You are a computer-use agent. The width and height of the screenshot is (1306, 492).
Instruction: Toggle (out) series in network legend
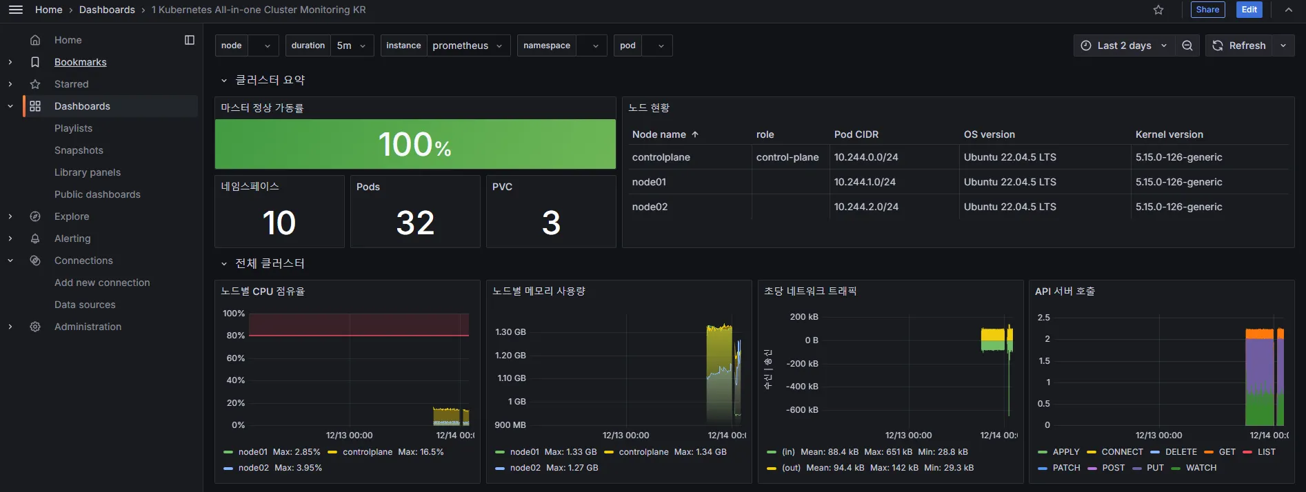pos(791,468)
